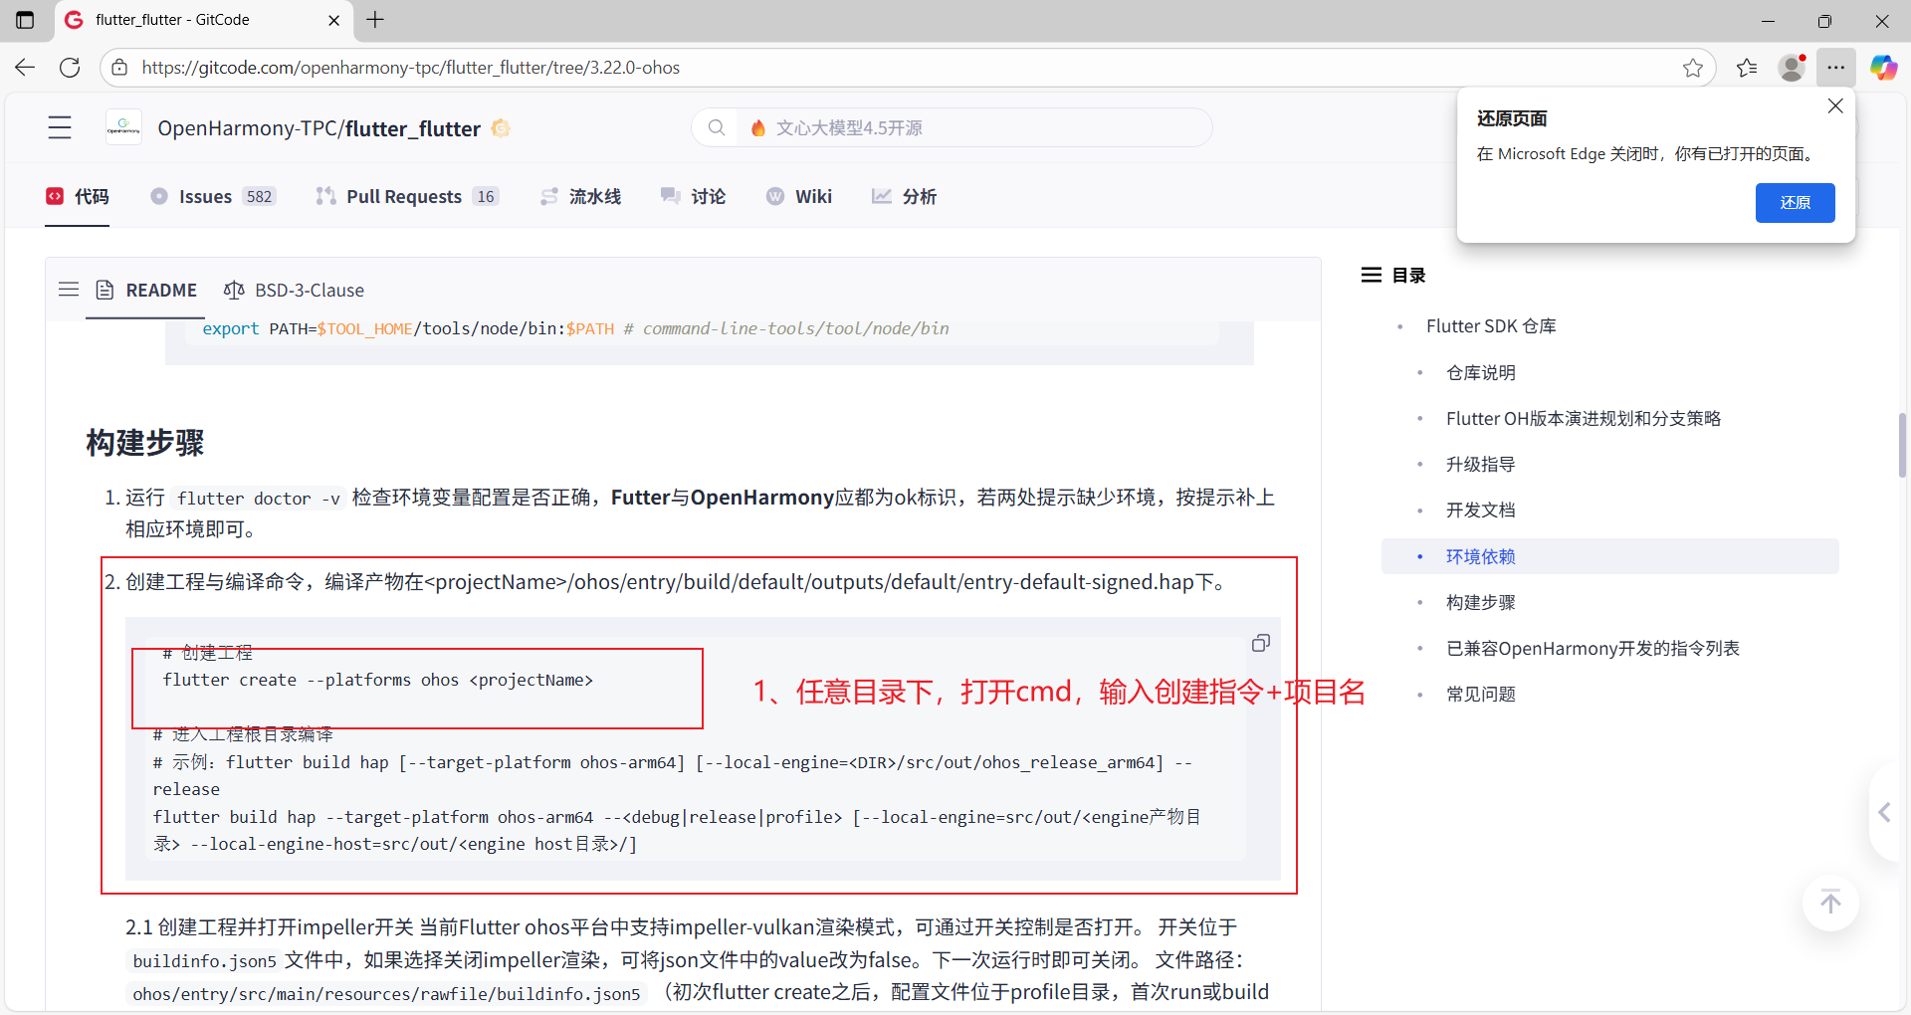The image size is (1911, 1015).
Task: Open the Issues tab
Action: pyautogui.click(x=213, y=197)
